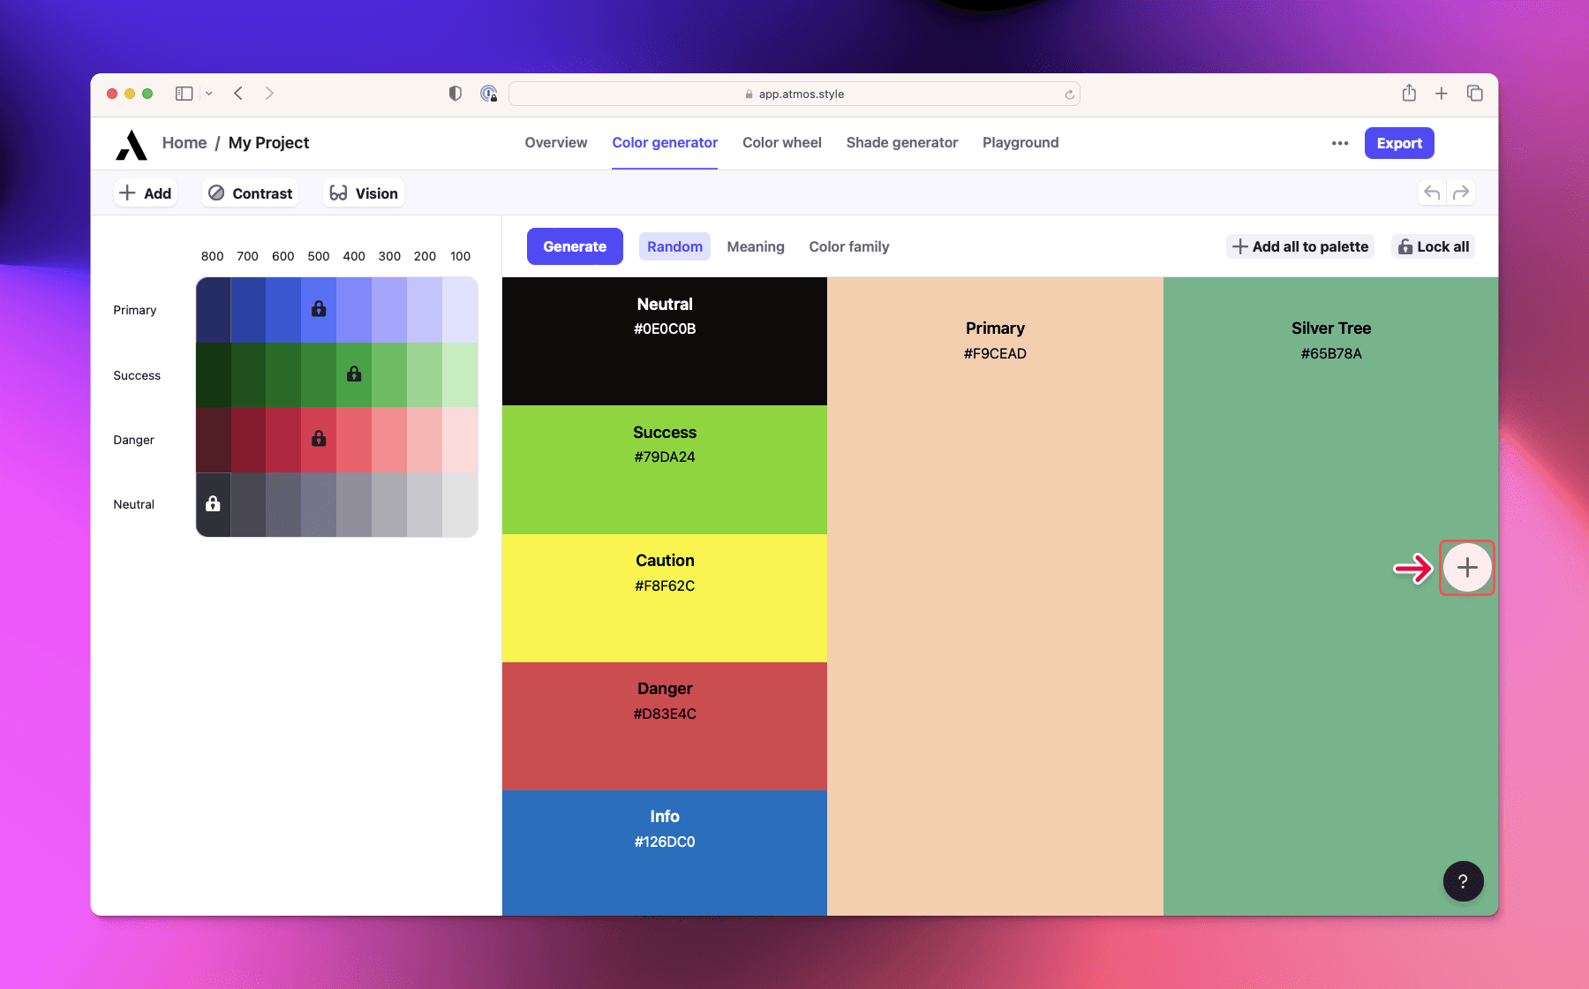Viewport: 1589px width, 989px height.
Task: Click the browser address bar
Action: tap(794, 93)
